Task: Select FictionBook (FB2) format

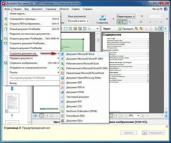Action: pos(85,116)
